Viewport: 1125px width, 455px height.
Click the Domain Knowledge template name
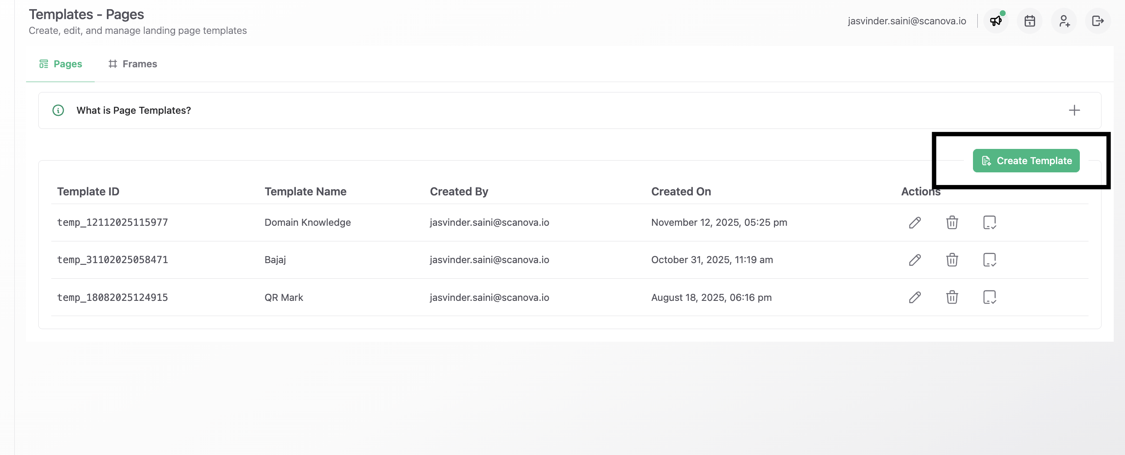[308, 223]
